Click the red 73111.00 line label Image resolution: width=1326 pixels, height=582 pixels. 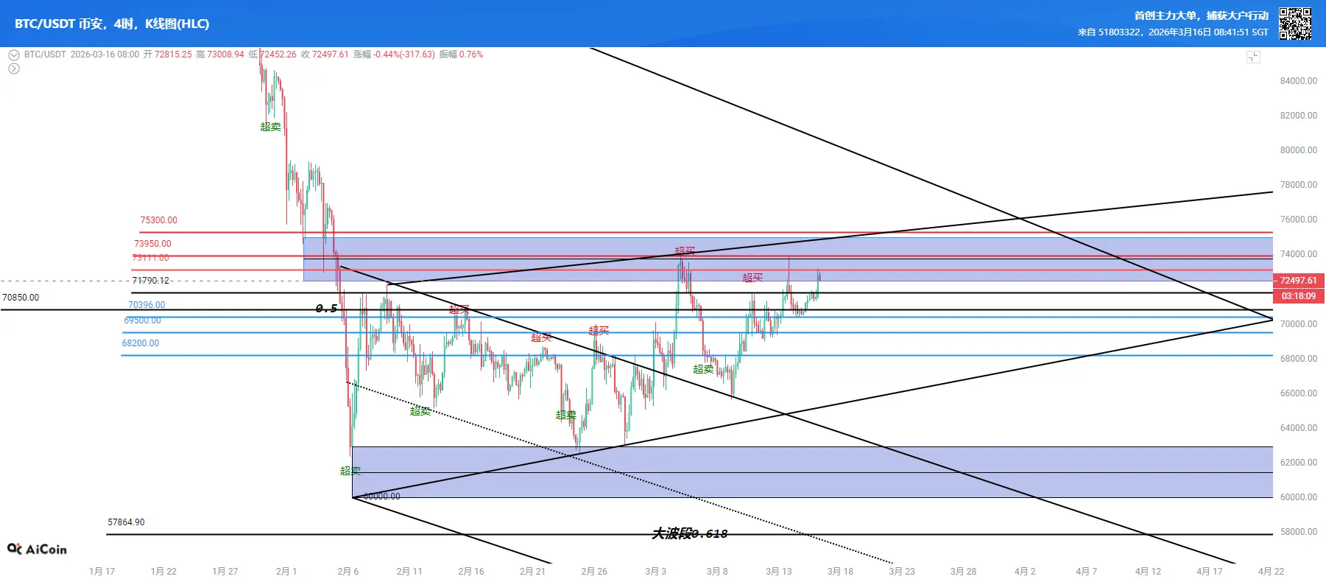coord(150,258)
